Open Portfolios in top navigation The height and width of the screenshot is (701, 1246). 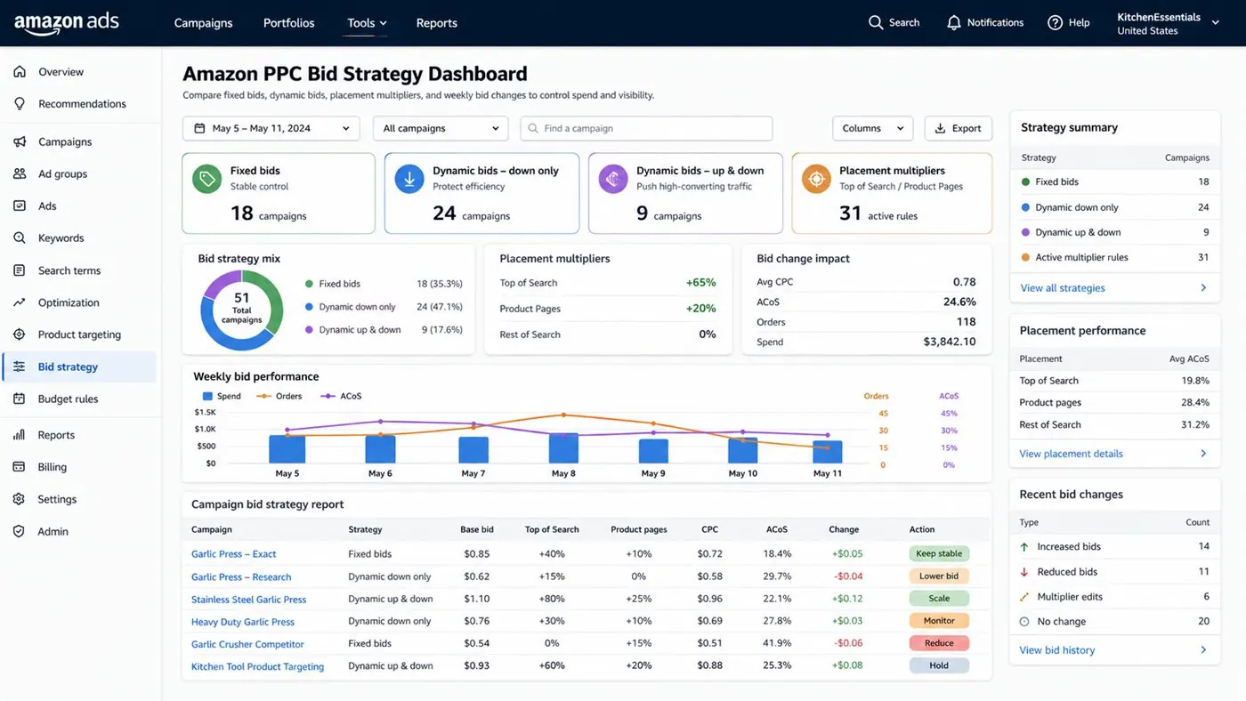(289, 23)
